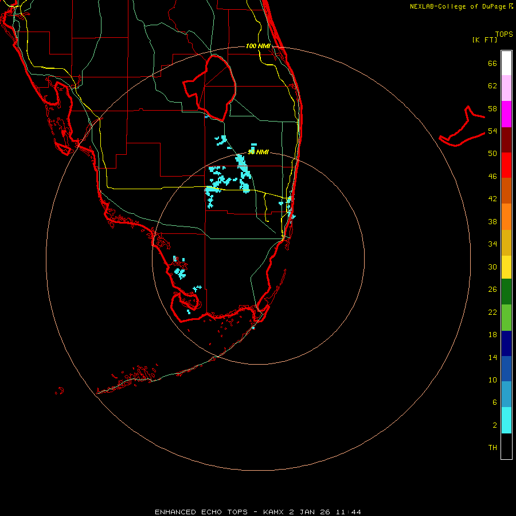Click the gold mustard legend swatch
Screen dimensions: 516x516
(506, 243)
